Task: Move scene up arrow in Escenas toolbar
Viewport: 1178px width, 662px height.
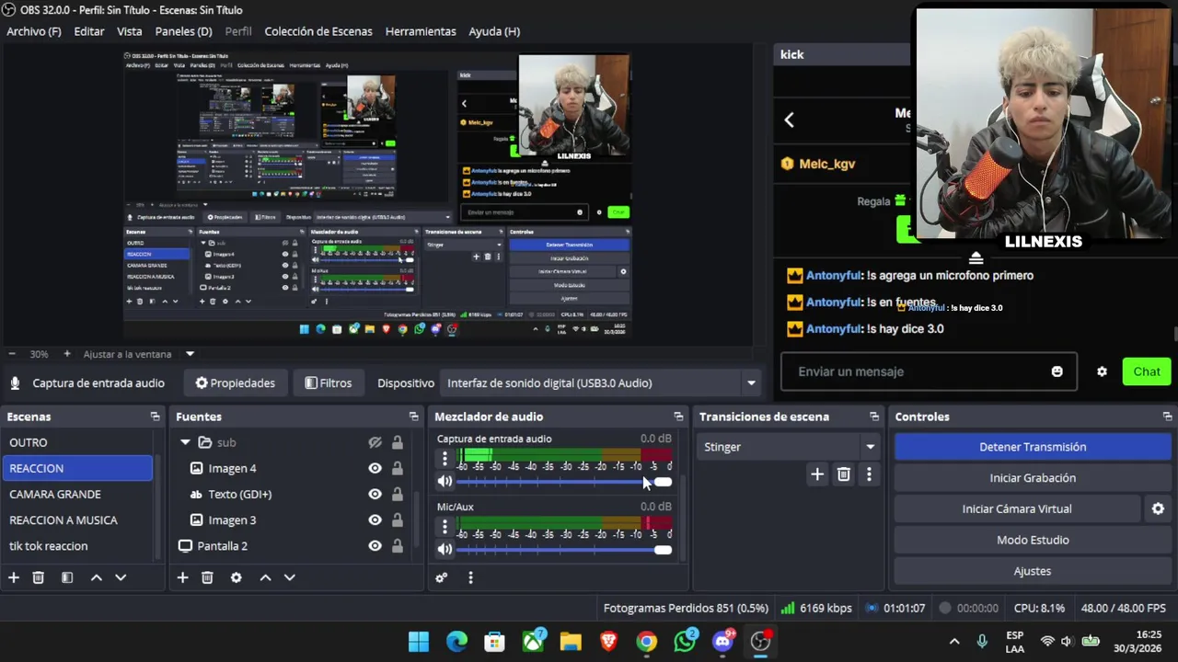Action: point(96,577)
